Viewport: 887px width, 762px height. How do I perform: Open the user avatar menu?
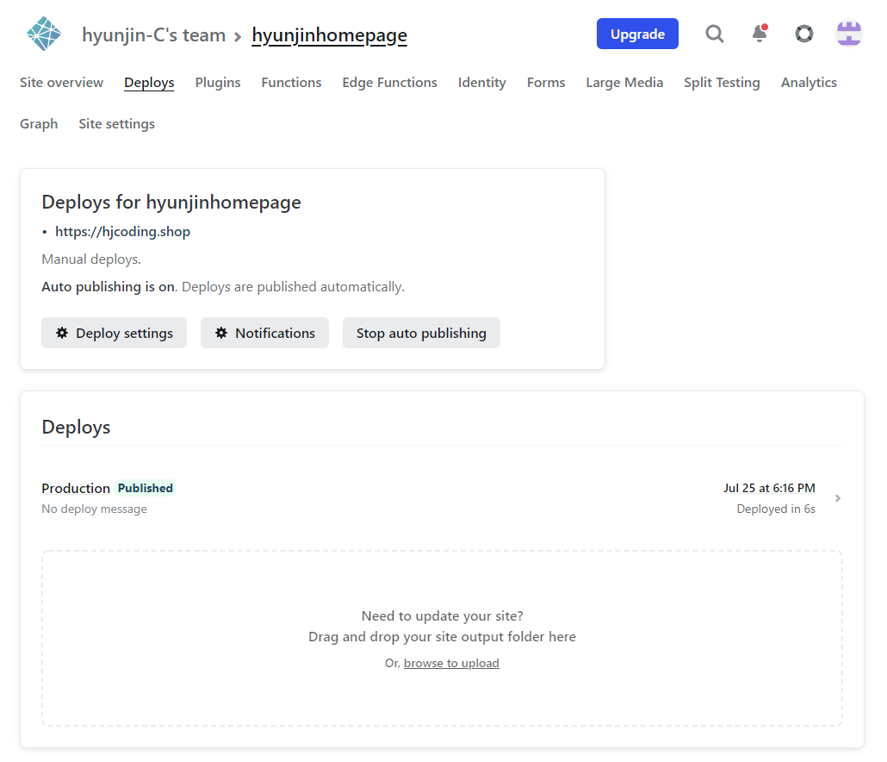(849, 34)
